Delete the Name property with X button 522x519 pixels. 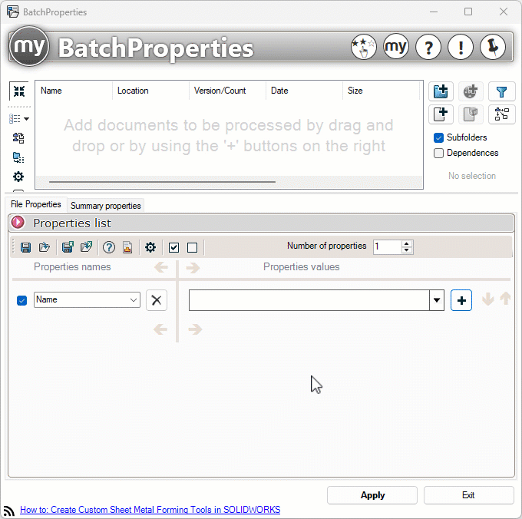point(157,300)
